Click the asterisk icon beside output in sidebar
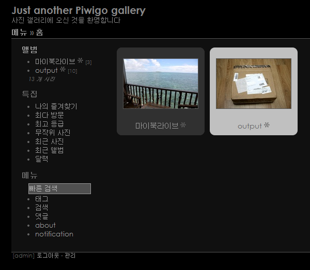The height and width of the screenshot is (270, 310). point(63,69)
